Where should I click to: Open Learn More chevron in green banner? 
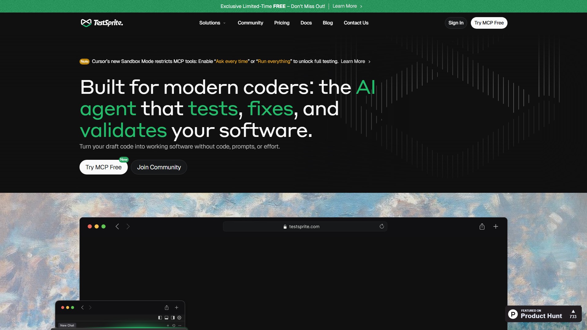[x=361, y=6]
